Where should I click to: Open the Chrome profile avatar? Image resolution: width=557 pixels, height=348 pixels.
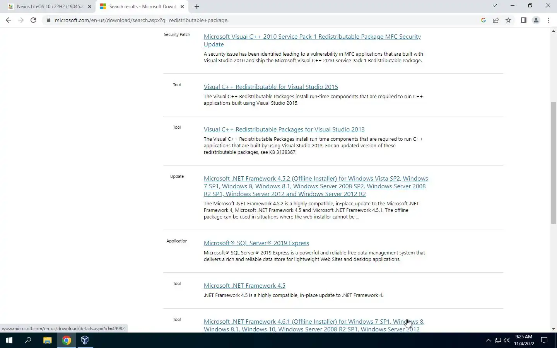(536, 20)
